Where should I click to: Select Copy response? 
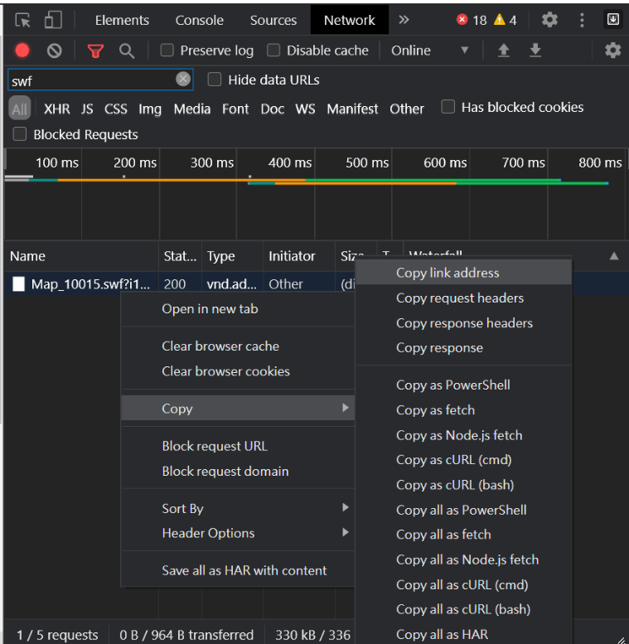pos(463,347)
